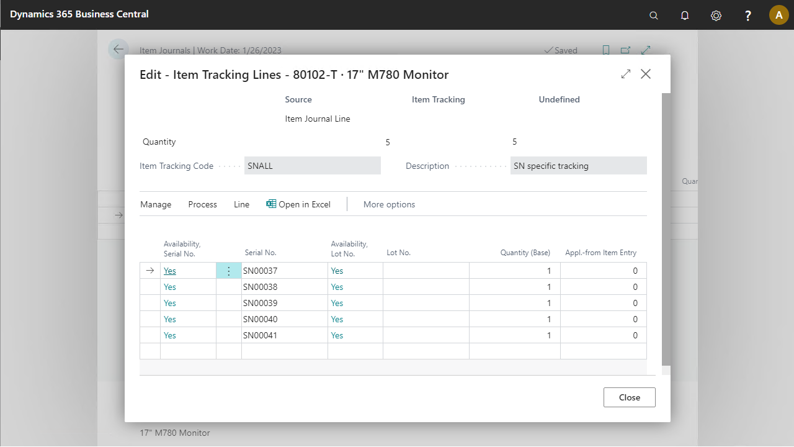The image size is (794, 447).
Task: Click Description field SN specific tracking
Action: (579, 166)
